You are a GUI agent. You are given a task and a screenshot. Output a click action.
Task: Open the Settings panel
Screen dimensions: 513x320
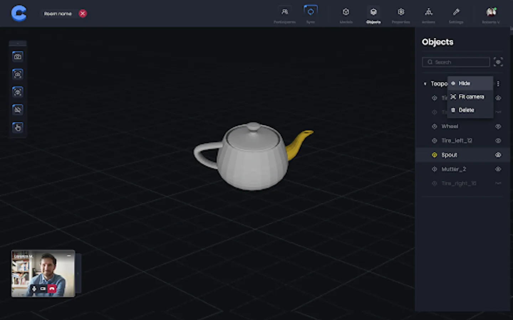[456, 15]
